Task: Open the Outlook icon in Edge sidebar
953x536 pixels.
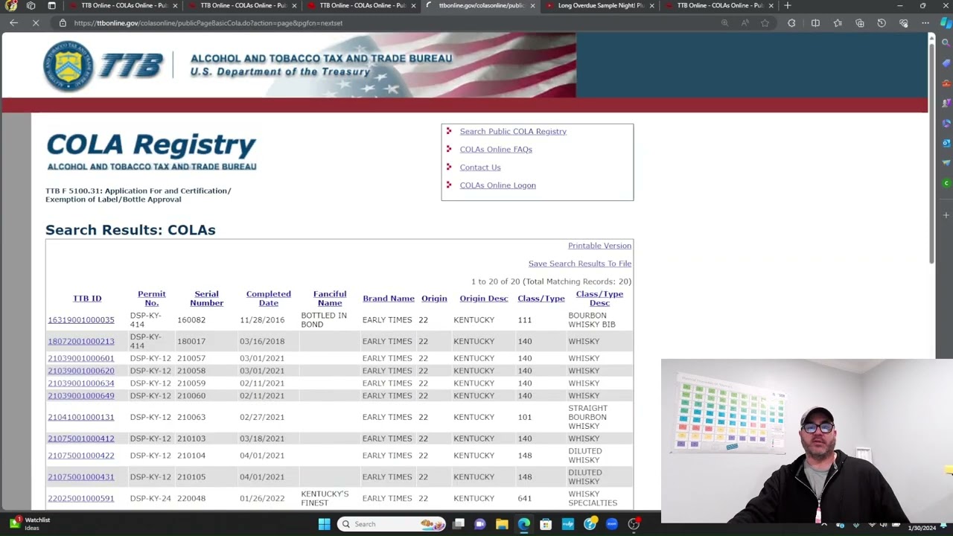Action: (x=946, y=143)
